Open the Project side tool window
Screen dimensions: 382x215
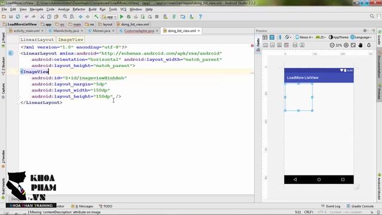[3, 40]
